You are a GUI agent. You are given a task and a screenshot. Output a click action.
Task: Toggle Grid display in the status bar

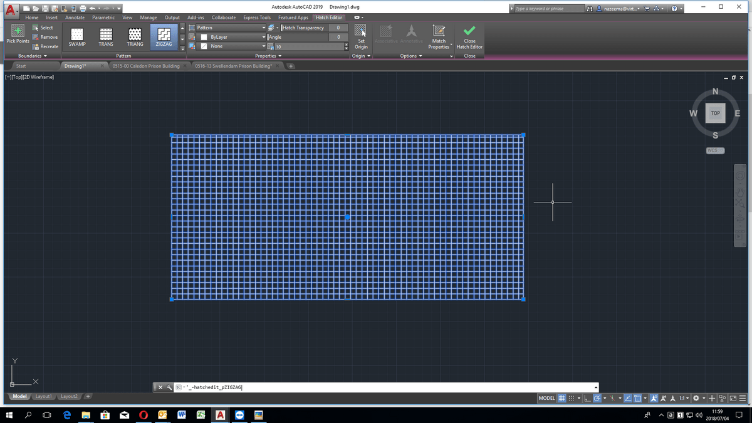pos(561,398)
